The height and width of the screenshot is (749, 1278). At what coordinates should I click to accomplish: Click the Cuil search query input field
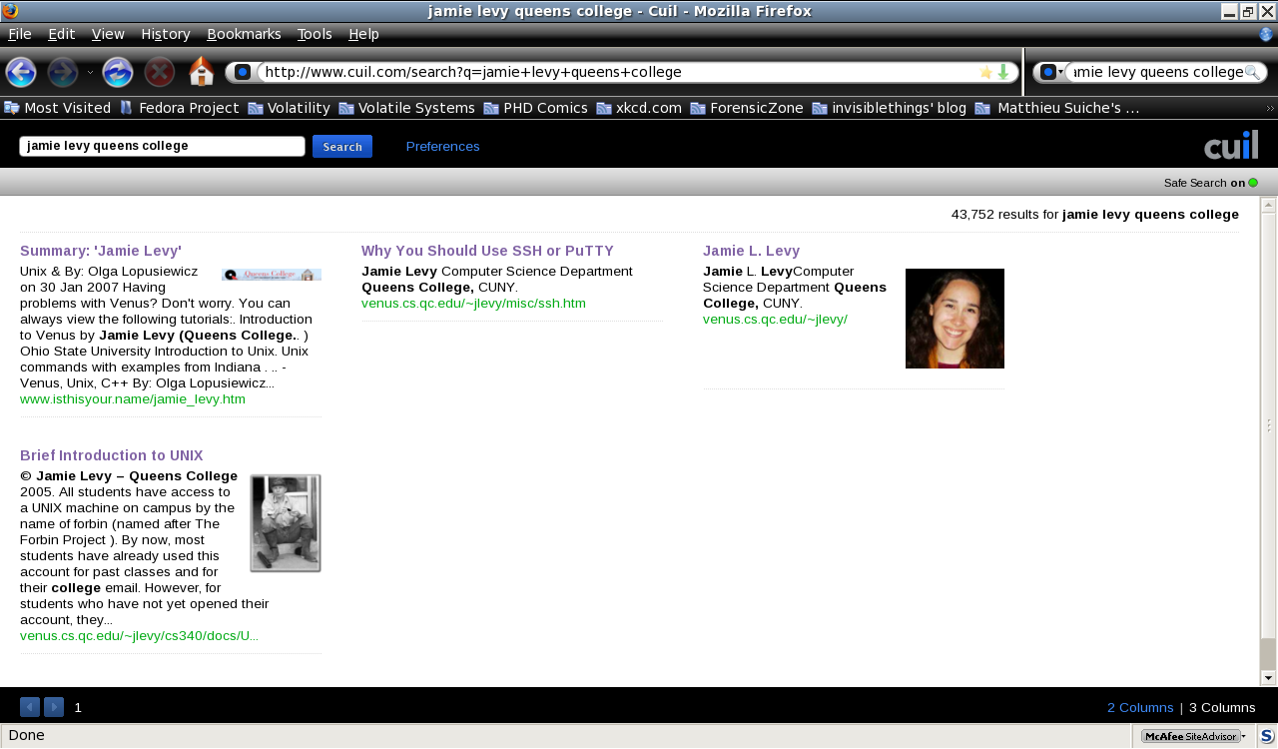[162, 146]
